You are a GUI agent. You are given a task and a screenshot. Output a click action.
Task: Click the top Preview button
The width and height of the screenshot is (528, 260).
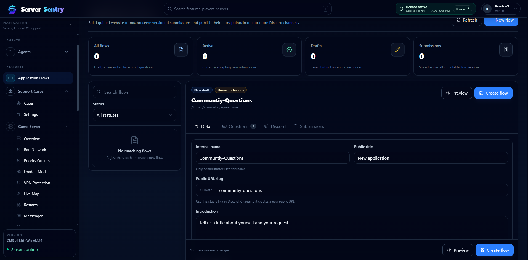tap(457, 93)
